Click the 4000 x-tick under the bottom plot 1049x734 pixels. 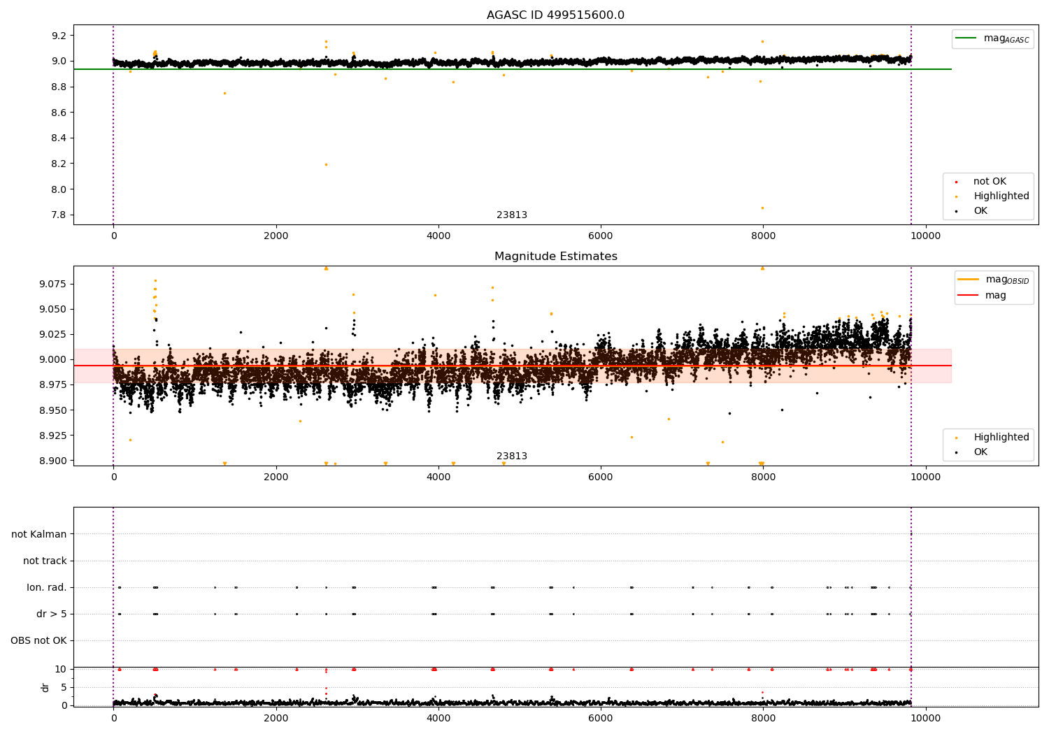(x=438, y=718)
